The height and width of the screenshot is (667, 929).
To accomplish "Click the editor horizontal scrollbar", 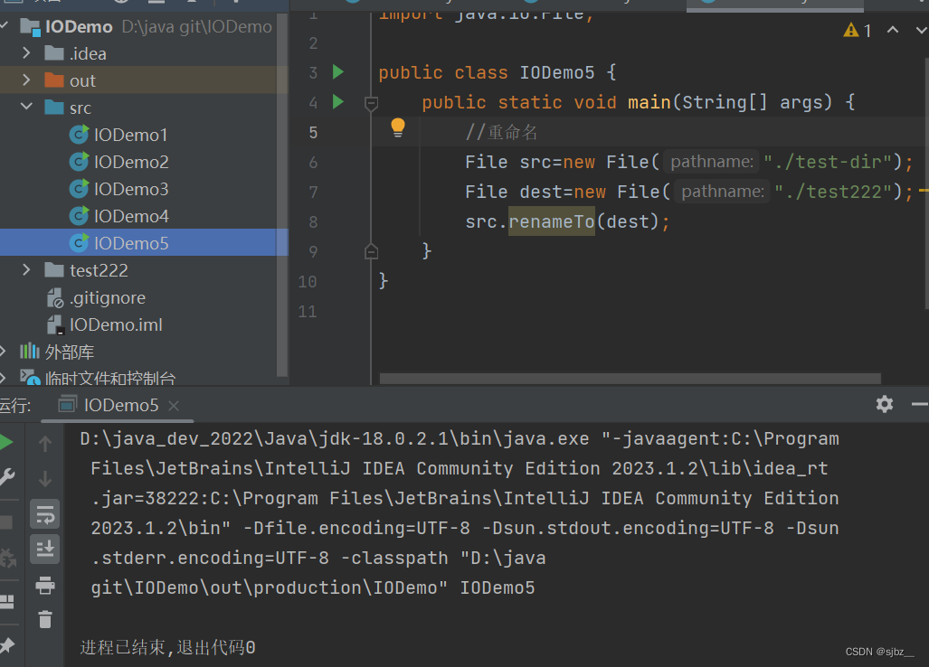I will (x=630, y=378).
